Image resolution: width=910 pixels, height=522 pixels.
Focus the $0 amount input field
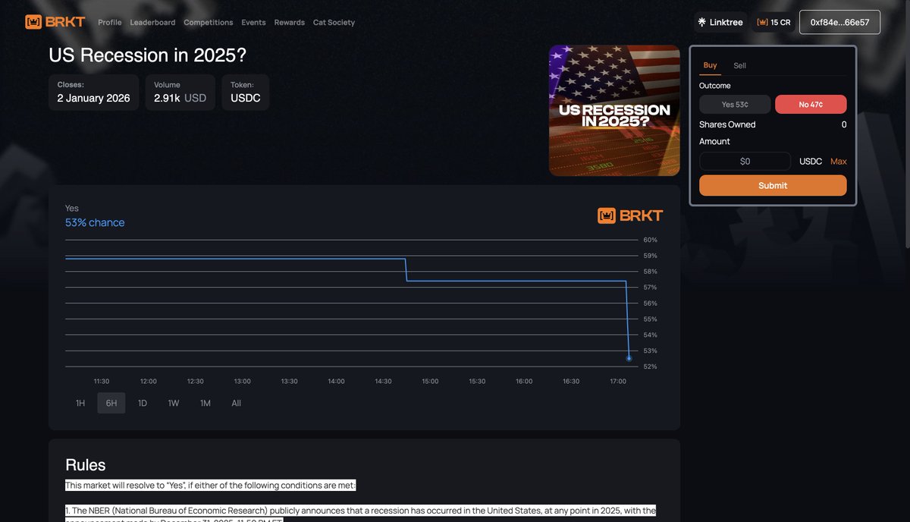coord(745,161)
